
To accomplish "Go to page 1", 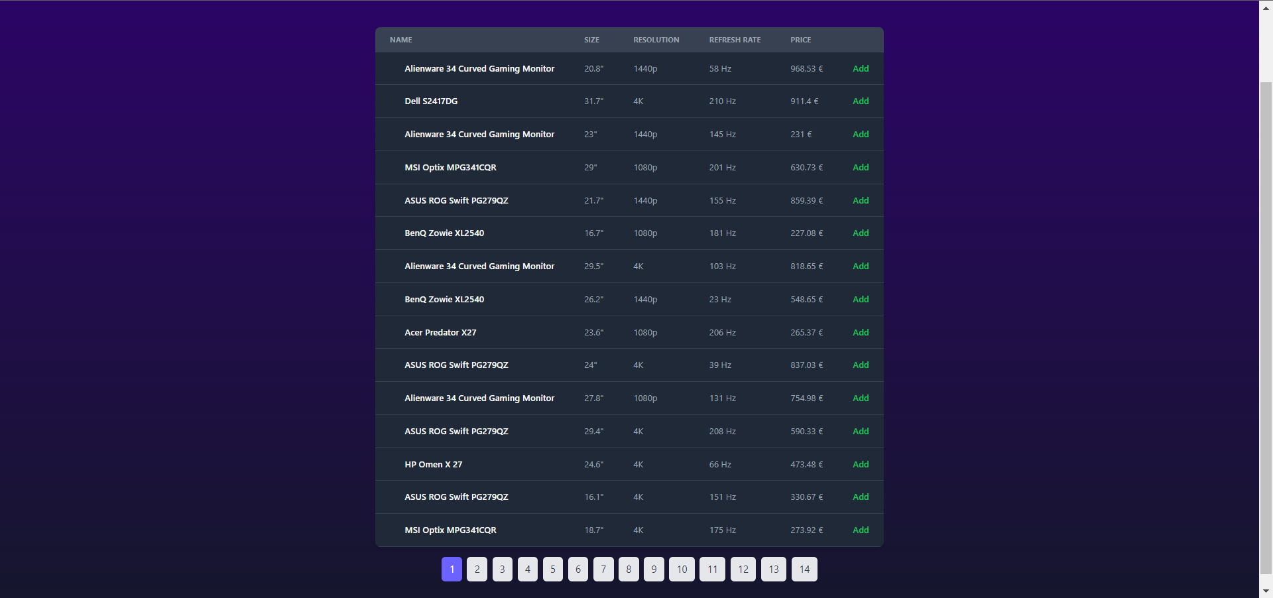I will click(x=452, y=569).
